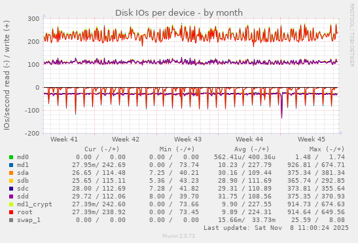Click the 'Munin 2.0.73' footer text
358x243 pixels.
(x=179, y=236)
